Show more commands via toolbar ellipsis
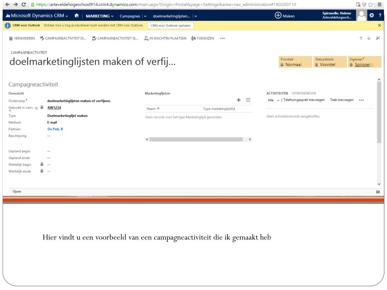The height and width of the screenshot is (290, 387). [x=222, y=38]
